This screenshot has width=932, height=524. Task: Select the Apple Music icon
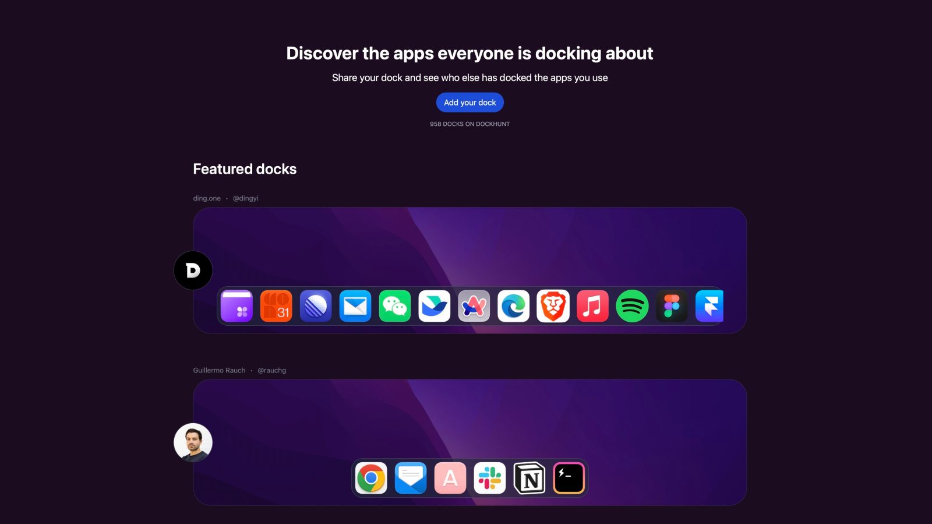pos(592,306)
